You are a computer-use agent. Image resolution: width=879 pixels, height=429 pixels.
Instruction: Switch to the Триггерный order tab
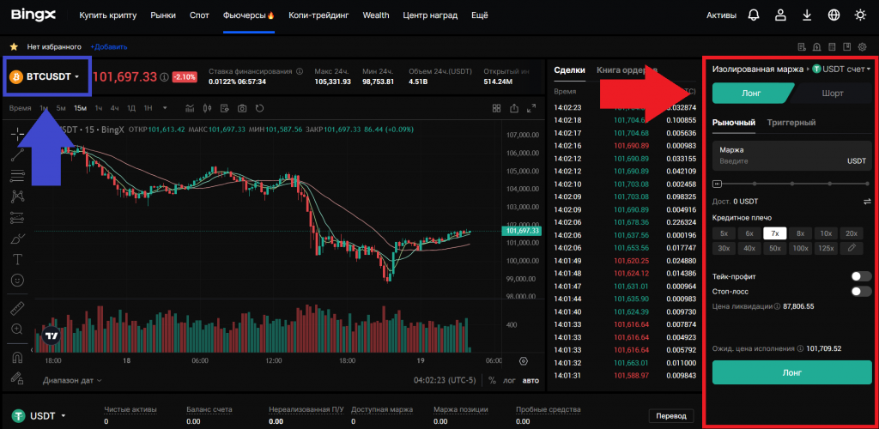(x=791, y=123)
